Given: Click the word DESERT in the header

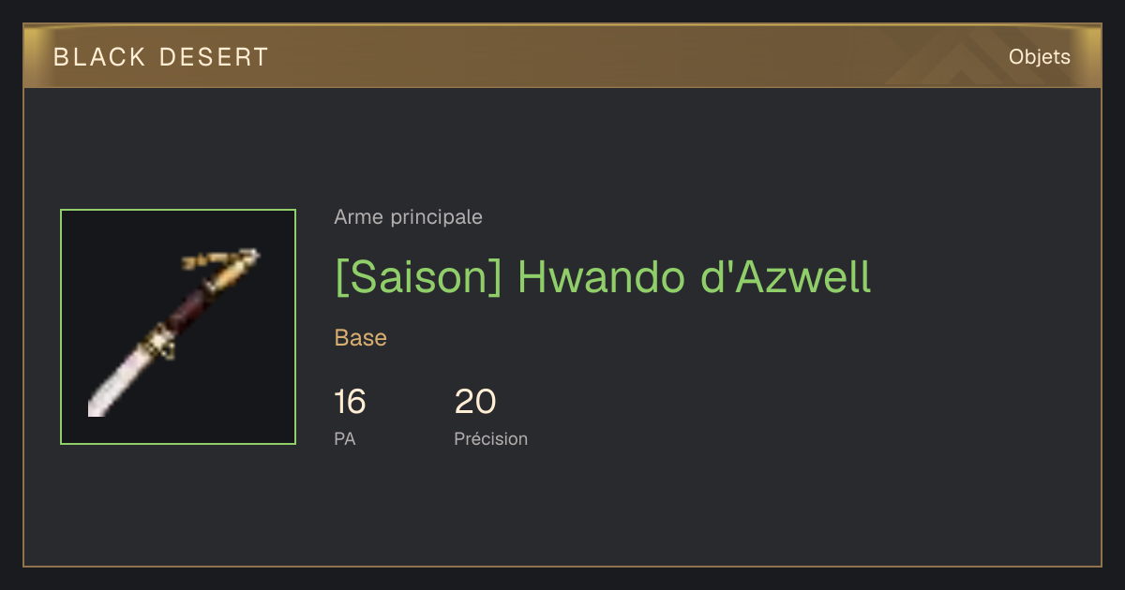Looking at the screenshot, I should (x=214, y=57).
